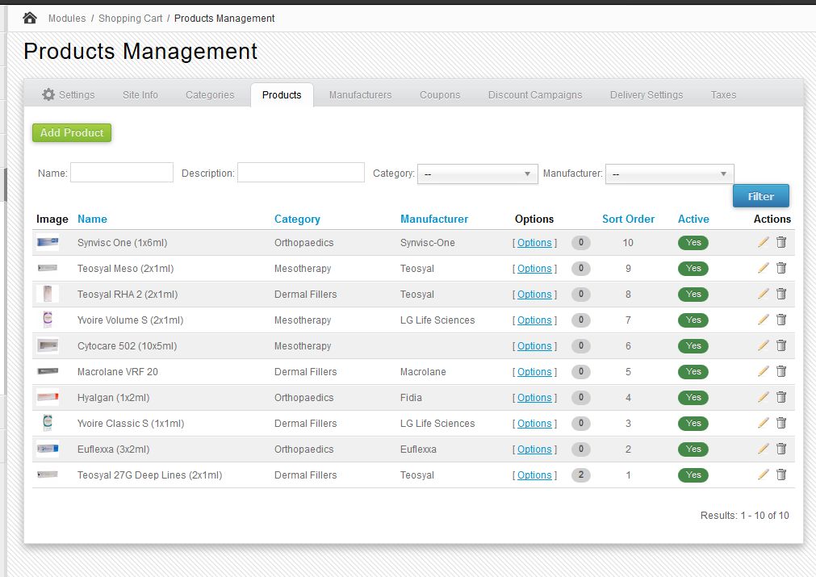This screenshot has height=577, width=816.
Task: Edit Teosyal 27G Deep Lines product
Action: [763, 475]
